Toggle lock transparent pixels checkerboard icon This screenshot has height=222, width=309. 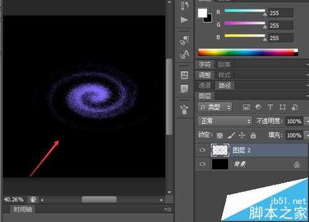click(x=219, y=135)
